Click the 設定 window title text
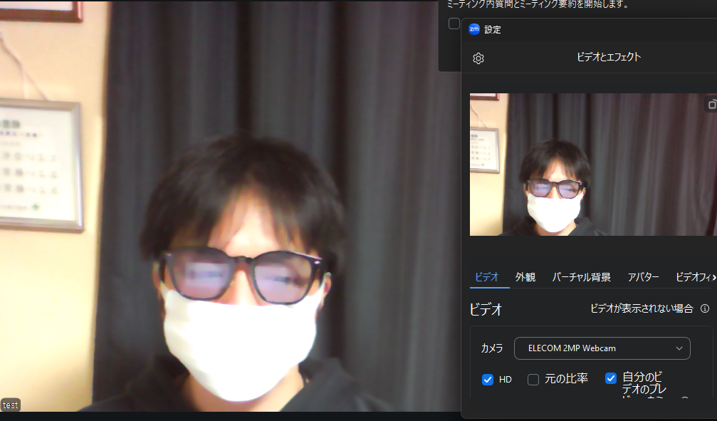 tap(493, 30)
